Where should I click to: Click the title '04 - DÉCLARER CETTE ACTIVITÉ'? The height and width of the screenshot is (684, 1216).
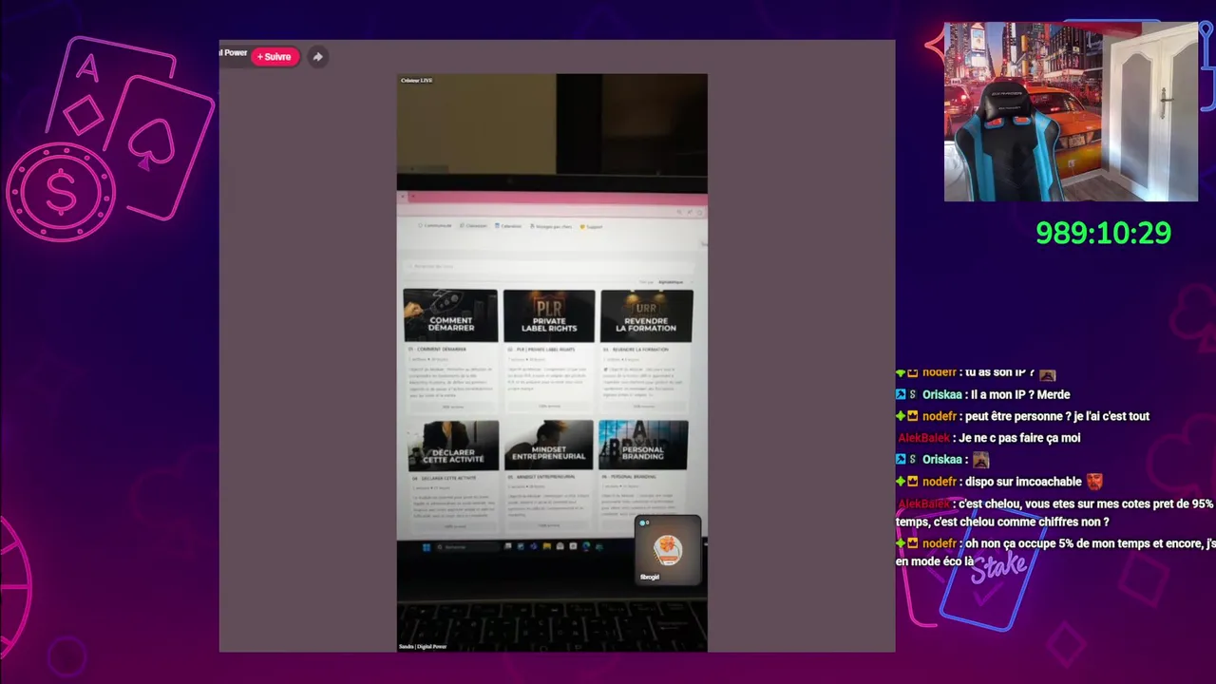click(444, 477)
